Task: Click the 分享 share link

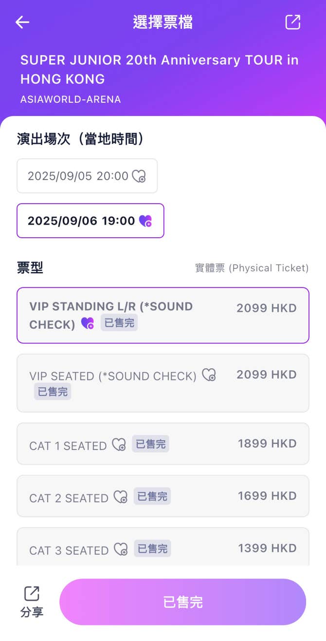Action: pyautogui.click(x=31, y=611)
